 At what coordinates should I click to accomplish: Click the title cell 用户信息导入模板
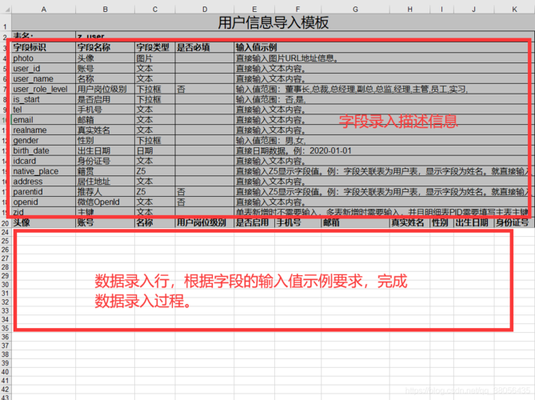click(273, 22)
